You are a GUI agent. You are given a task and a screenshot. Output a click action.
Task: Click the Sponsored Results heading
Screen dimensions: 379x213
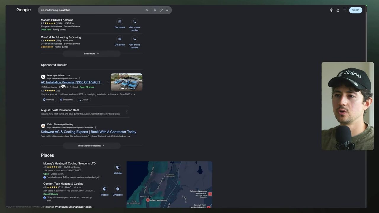[54, 65]
